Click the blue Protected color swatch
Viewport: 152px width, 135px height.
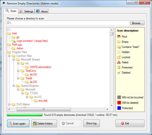(119, 108)
